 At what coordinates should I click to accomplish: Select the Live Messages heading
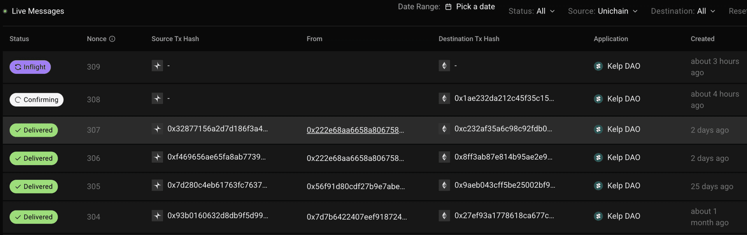pyautogui.click(x=38, y=11)
